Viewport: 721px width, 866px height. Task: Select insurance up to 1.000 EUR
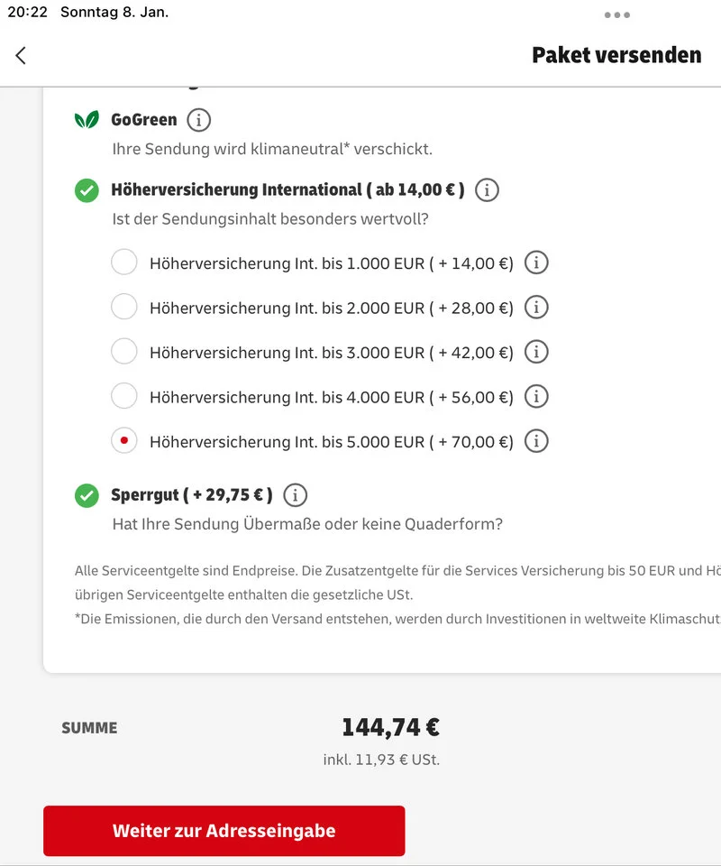coord(124,263)
